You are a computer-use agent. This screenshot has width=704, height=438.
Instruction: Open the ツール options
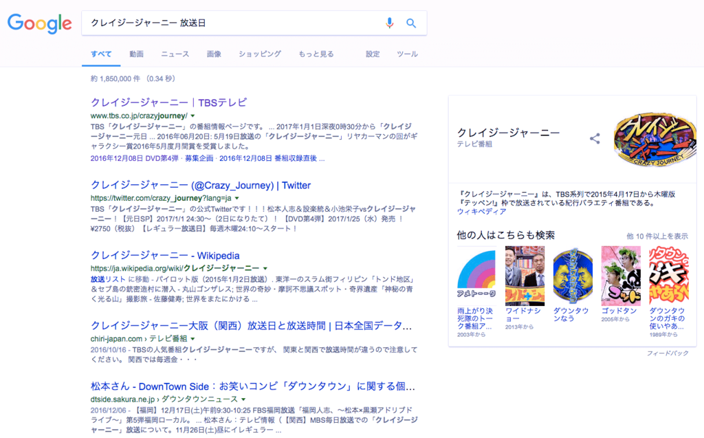coord(407,54)
